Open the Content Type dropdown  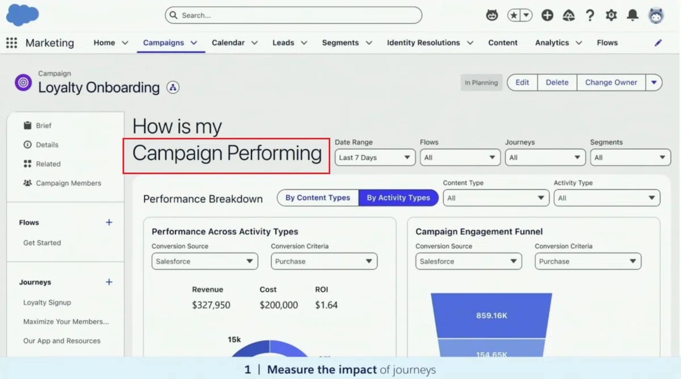point(496,198)
